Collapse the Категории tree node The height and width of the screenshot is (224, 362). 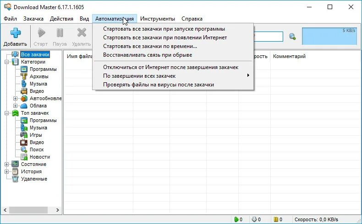coord(7,62)
